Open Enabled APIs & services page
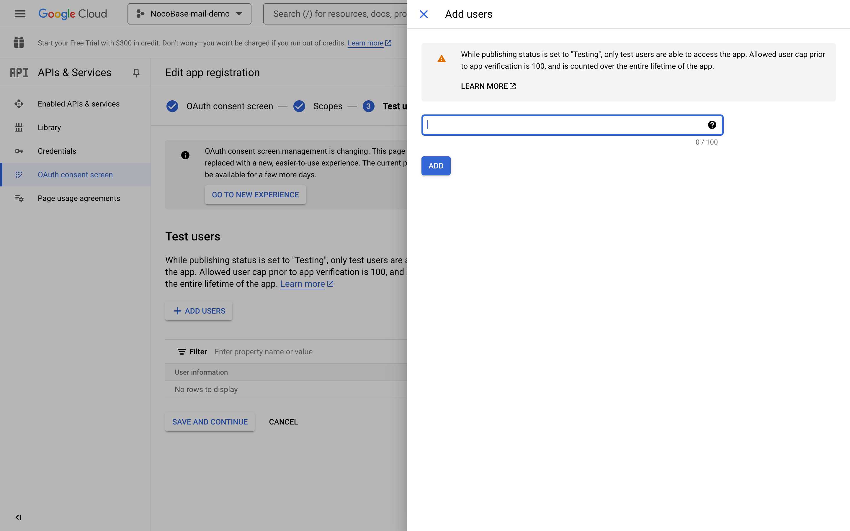850x531 pixels. tap(79, 104)
